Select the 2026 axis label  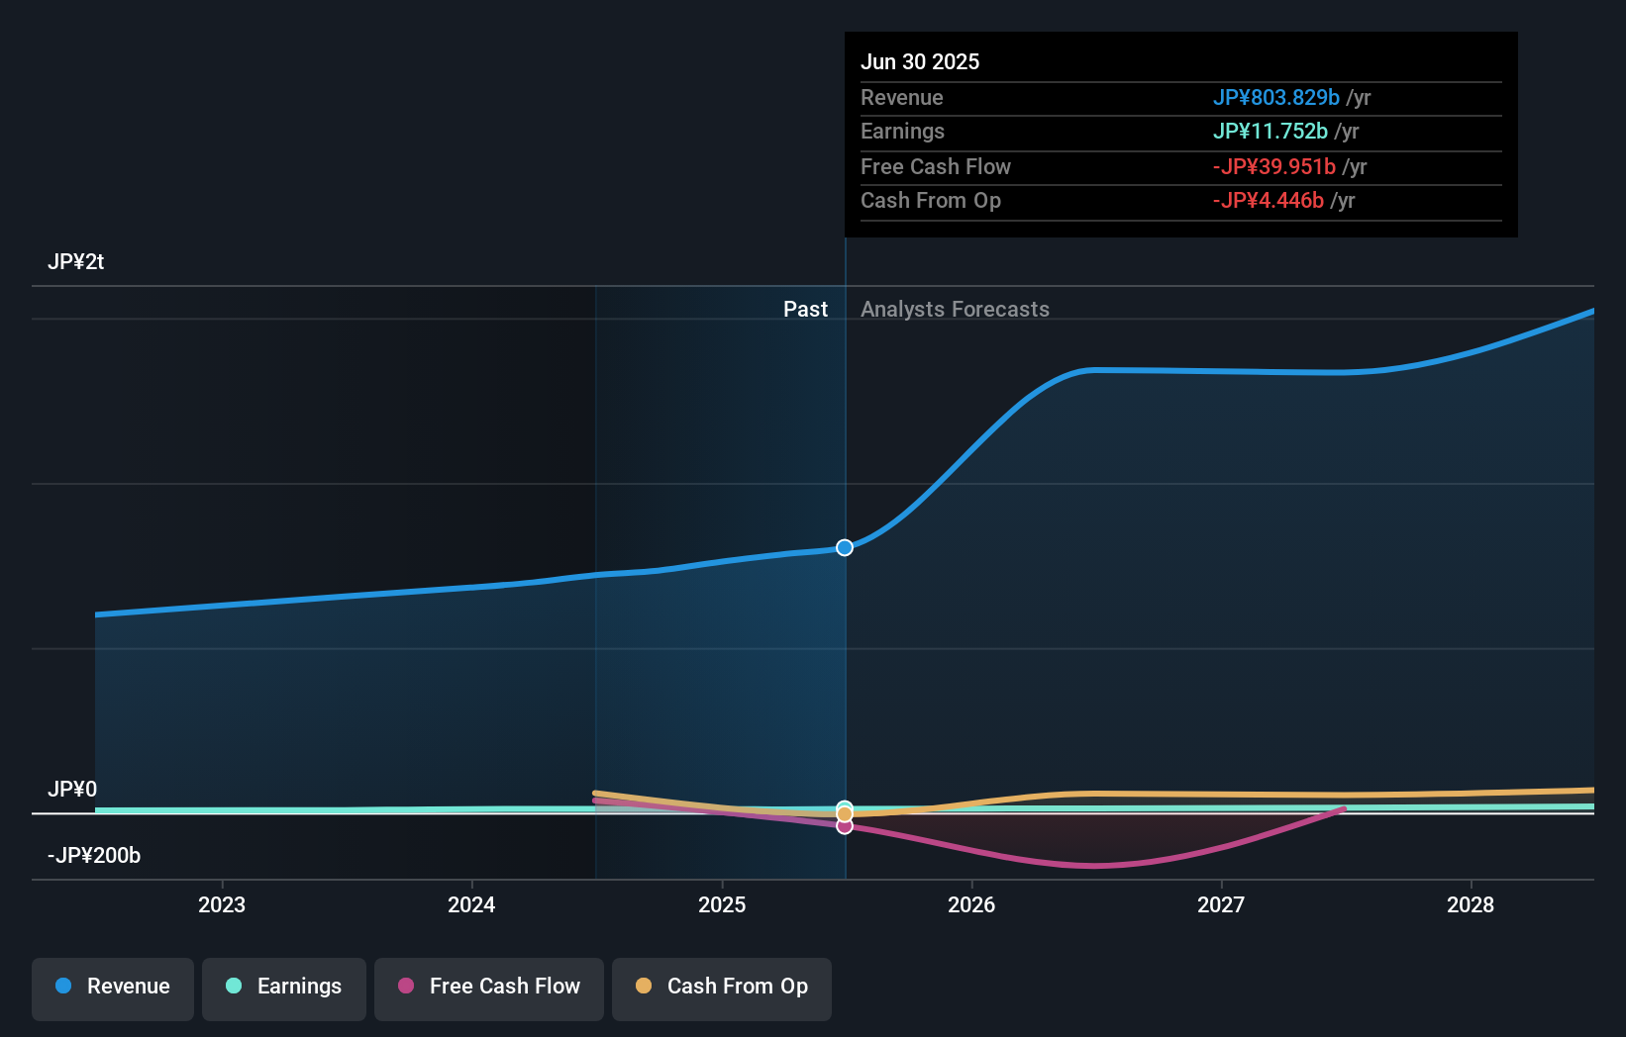point(972,904)
